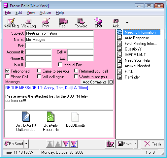Click the paperclip attachments icon
The image size is (167, 158).
[110, 144]
